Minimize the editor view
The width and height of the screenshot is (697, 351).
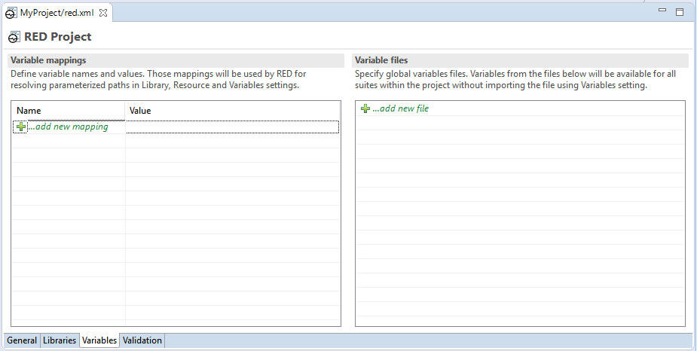[x=662, y=11]
